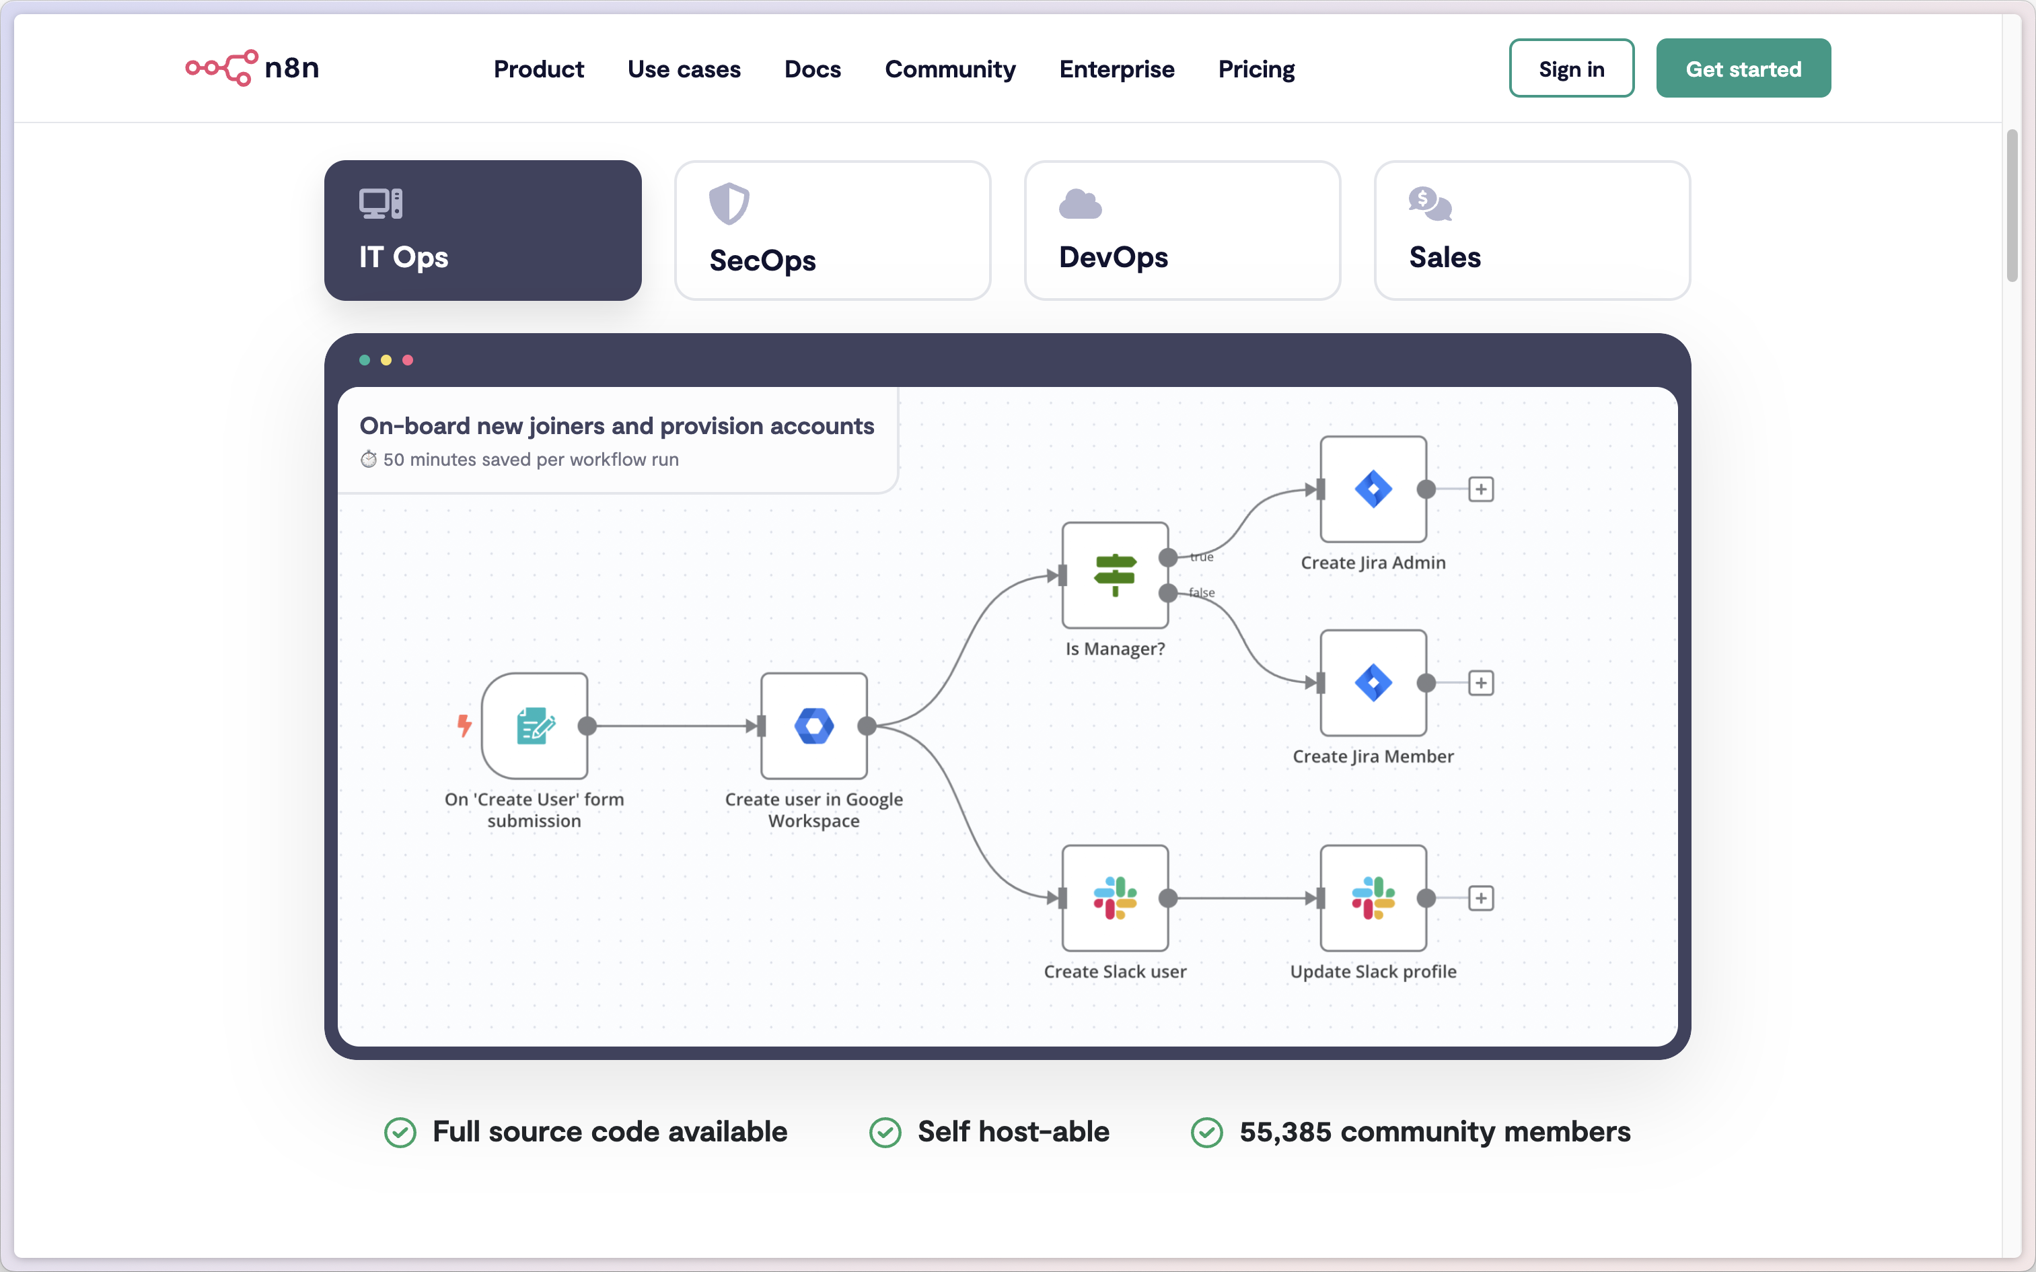The image size is (2036, 1272).
Task: Switch to the DevOps tab
Action: point(1181,230)
